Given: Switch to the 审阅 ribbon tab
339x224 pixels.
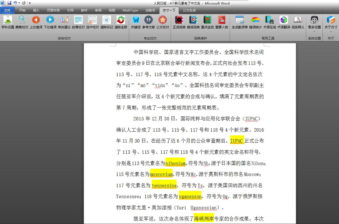Looking at the screenshot, I should [x=98, y=10].
